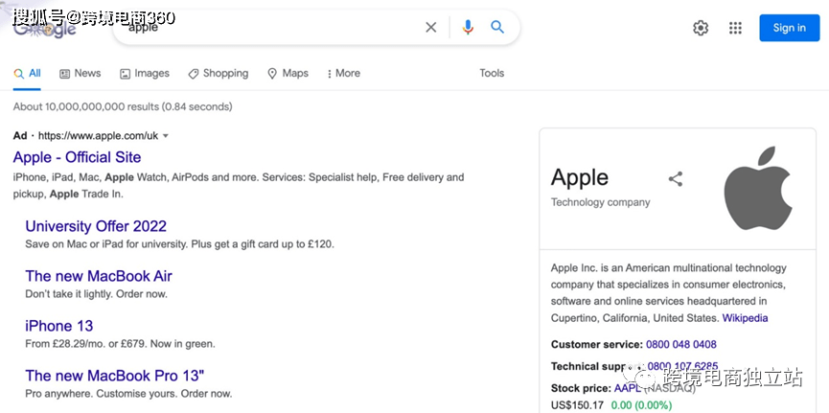Switch to the Maps tab
The height and width of the screenshot is (413, 829).
click(x=288, y=74)
